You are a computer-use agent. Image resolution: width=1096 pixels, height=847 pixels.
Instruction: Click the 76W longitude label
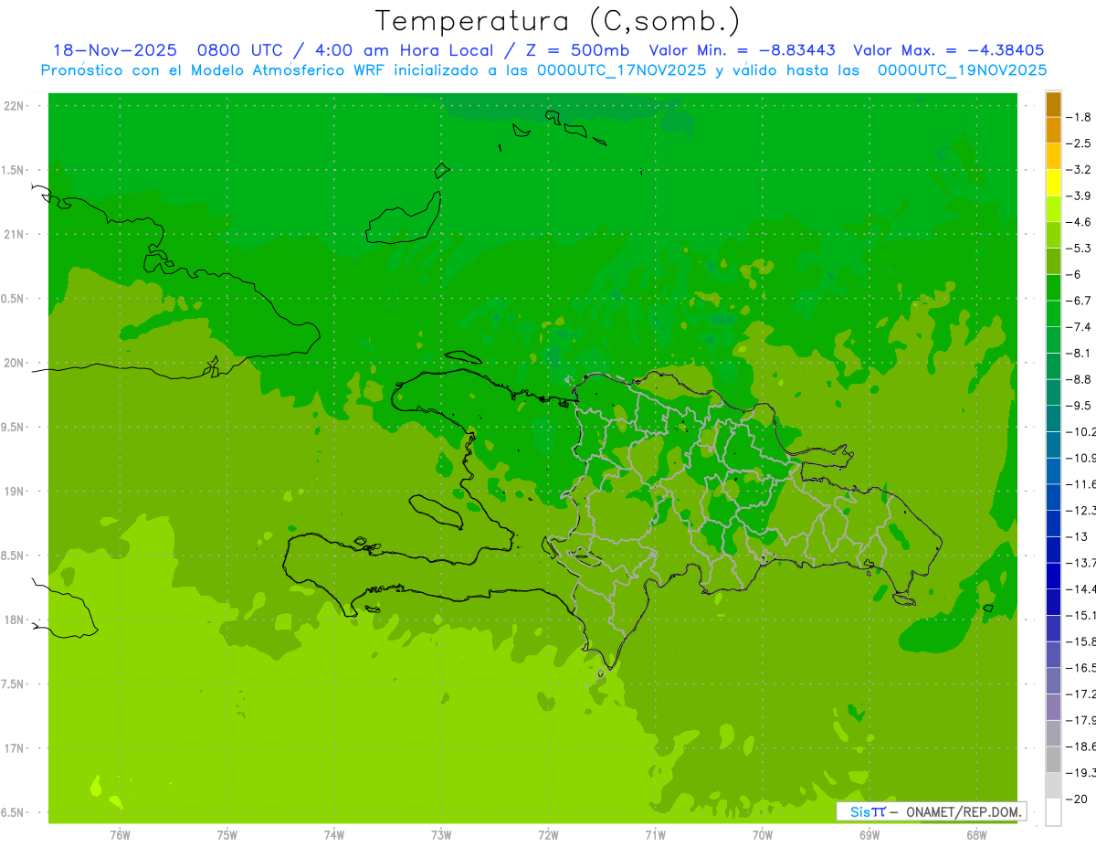(x=120, y=834)
